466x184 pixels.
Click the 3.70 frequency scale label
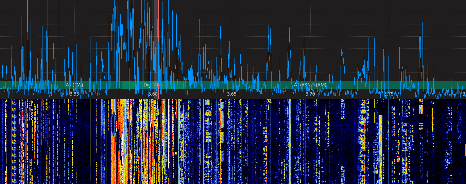click(310, 94)
